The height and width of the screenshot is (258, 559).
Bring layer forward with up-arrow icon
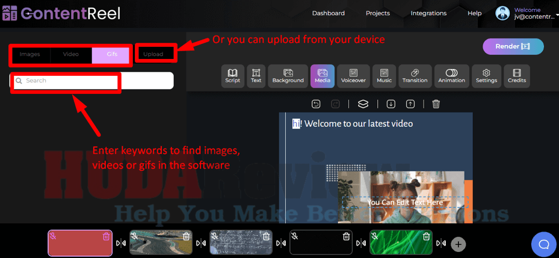coord(410,104)
